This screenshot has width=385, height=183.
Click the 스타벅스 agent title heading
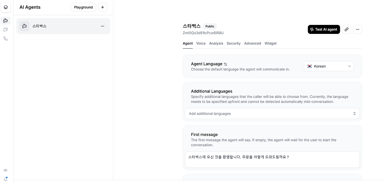192,26
